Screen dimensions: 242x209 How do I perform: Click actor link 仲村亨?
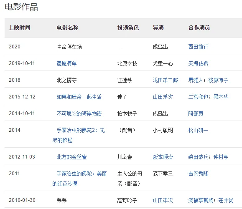click(x=221, y=157)
